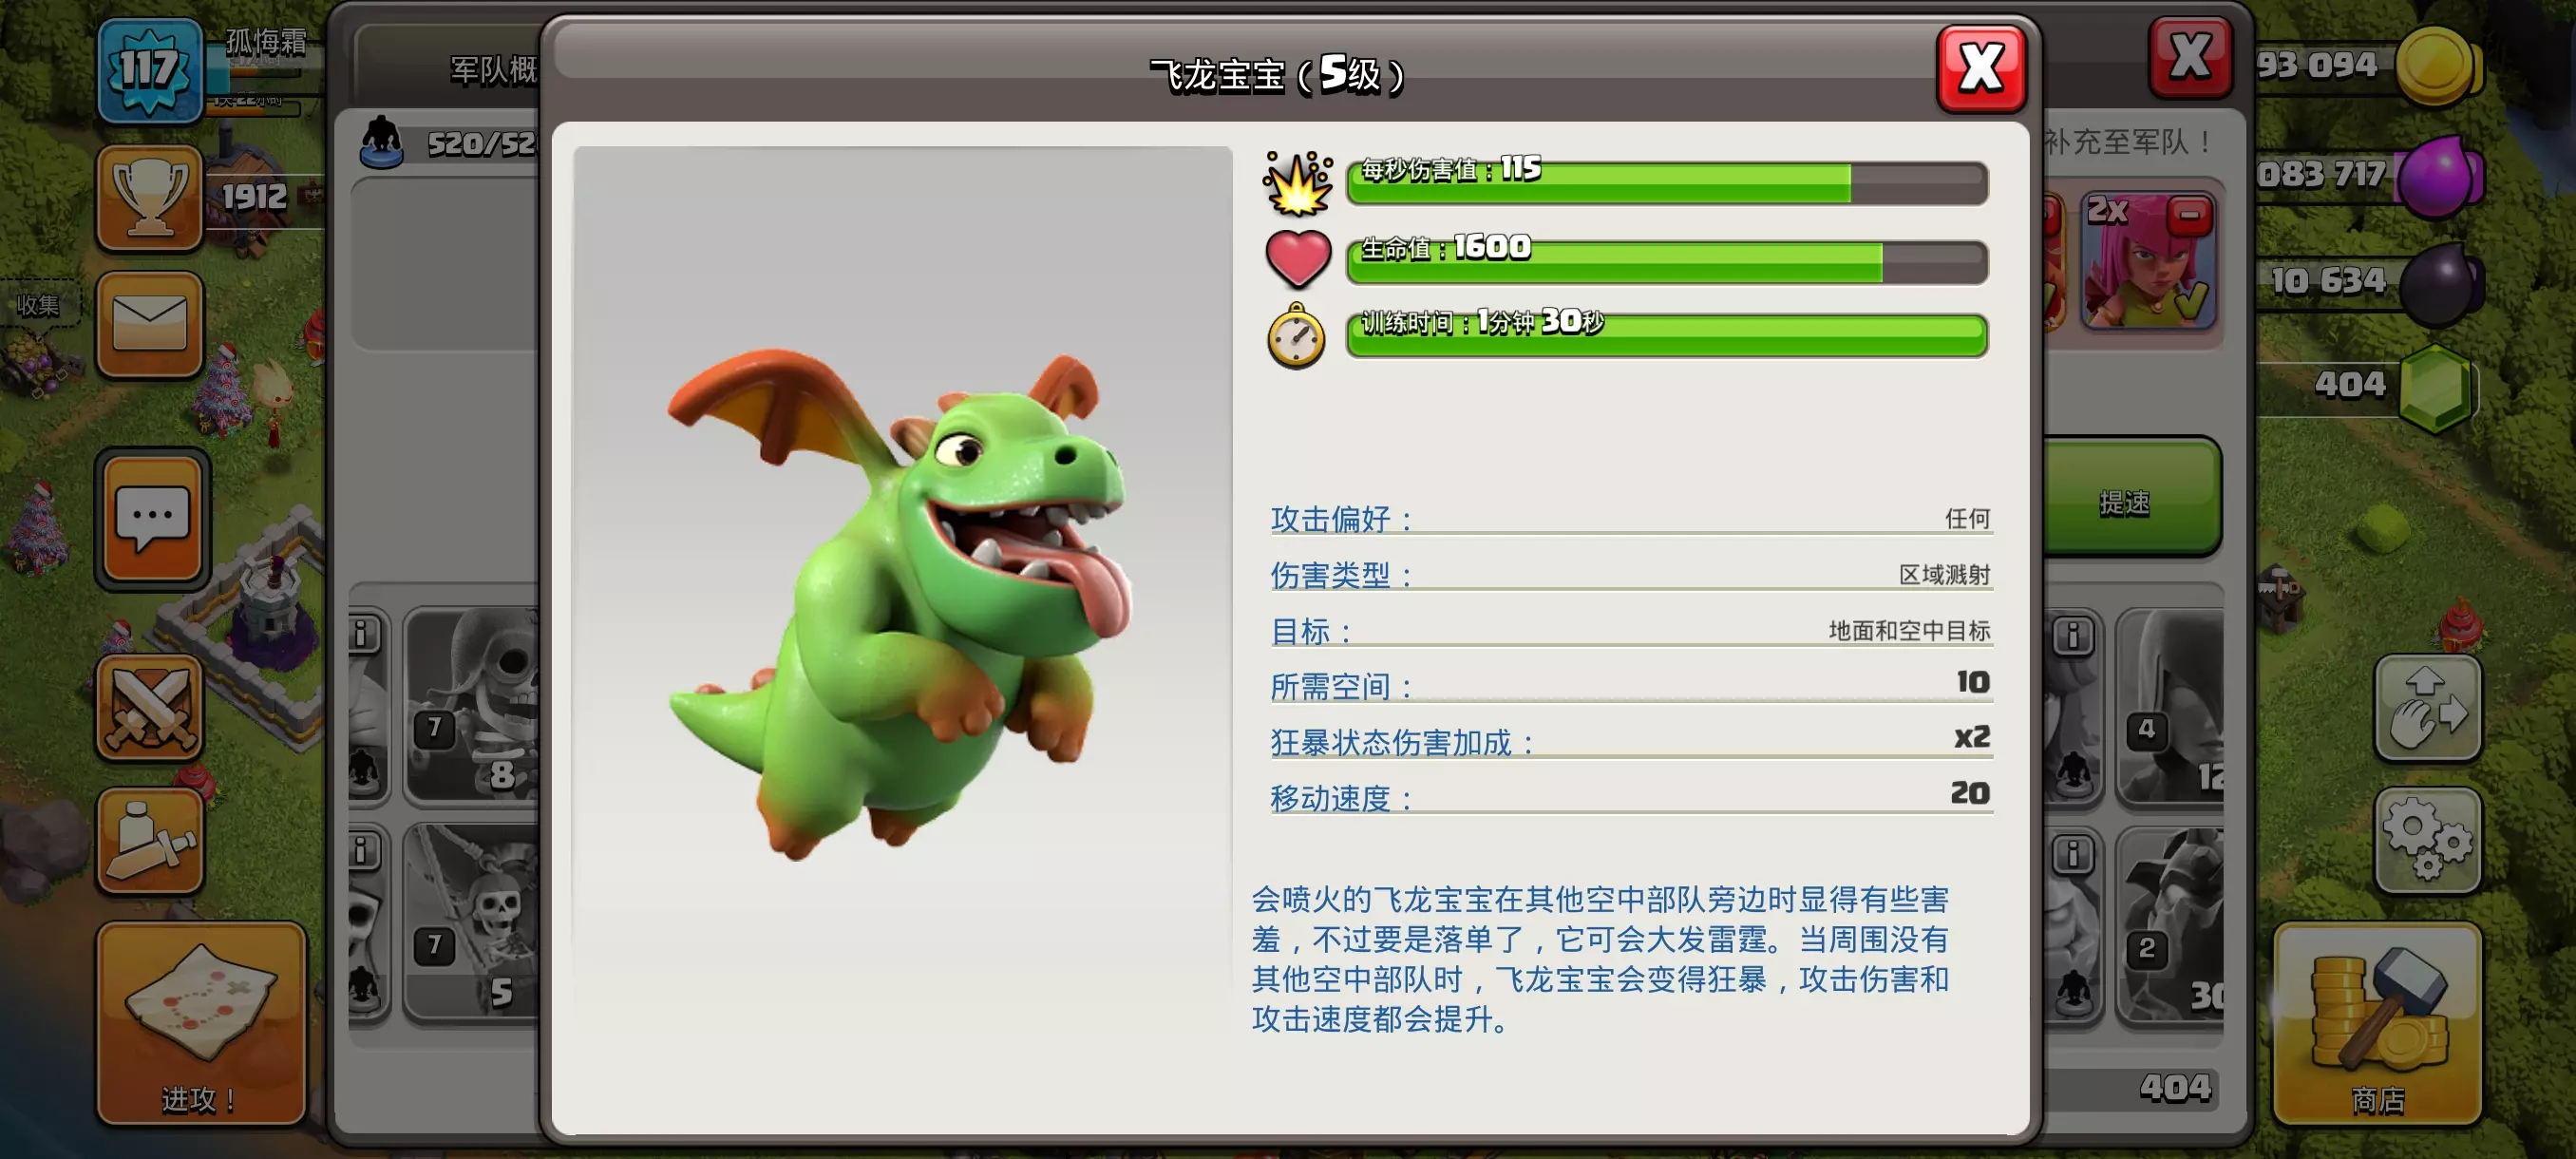Open the player level 117 badge
This screenshot has height=1159, width=2576.
coord(150,71)
